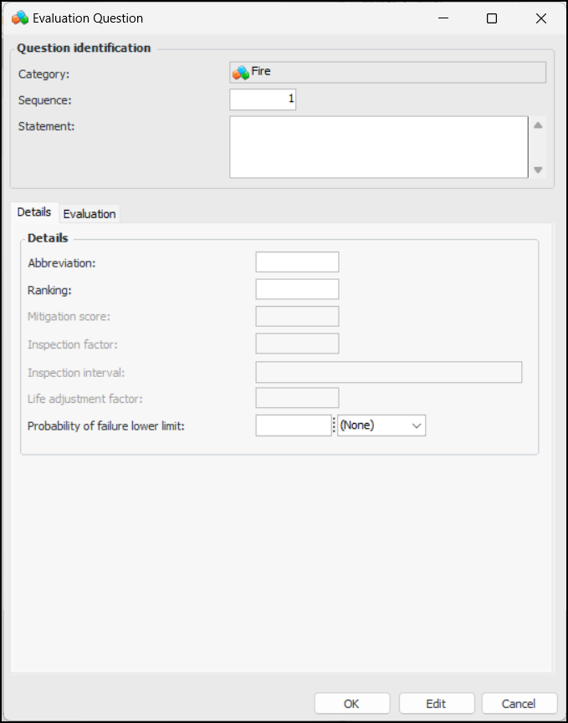The width and height of the screenshot is (568, 723).
Task: Click inside the Statement text area
Action: [378, 147]
